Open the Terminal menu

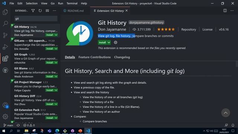(x=72, y=3)
